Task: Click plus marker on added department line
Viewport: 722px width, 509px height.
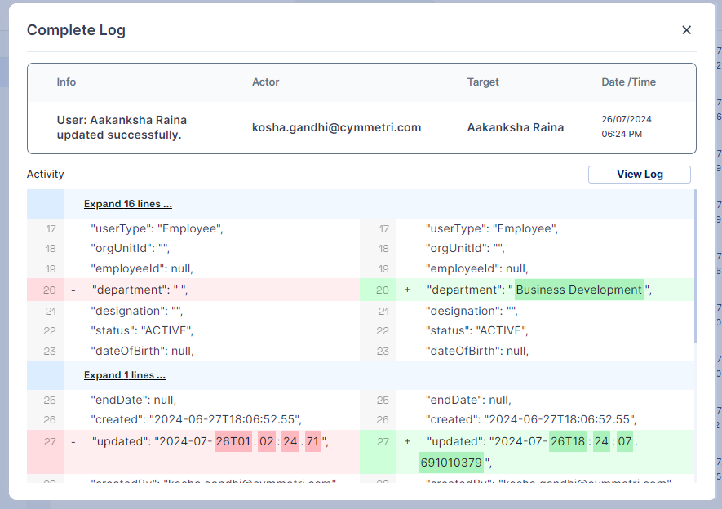Action: coord(407,290)
